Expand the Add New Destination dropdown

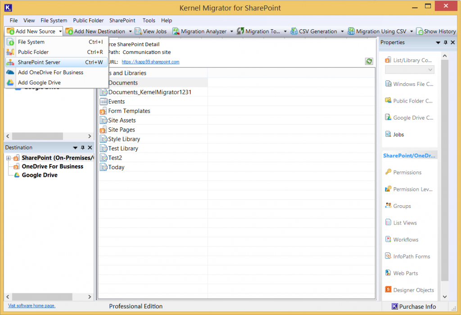point(130,31)
